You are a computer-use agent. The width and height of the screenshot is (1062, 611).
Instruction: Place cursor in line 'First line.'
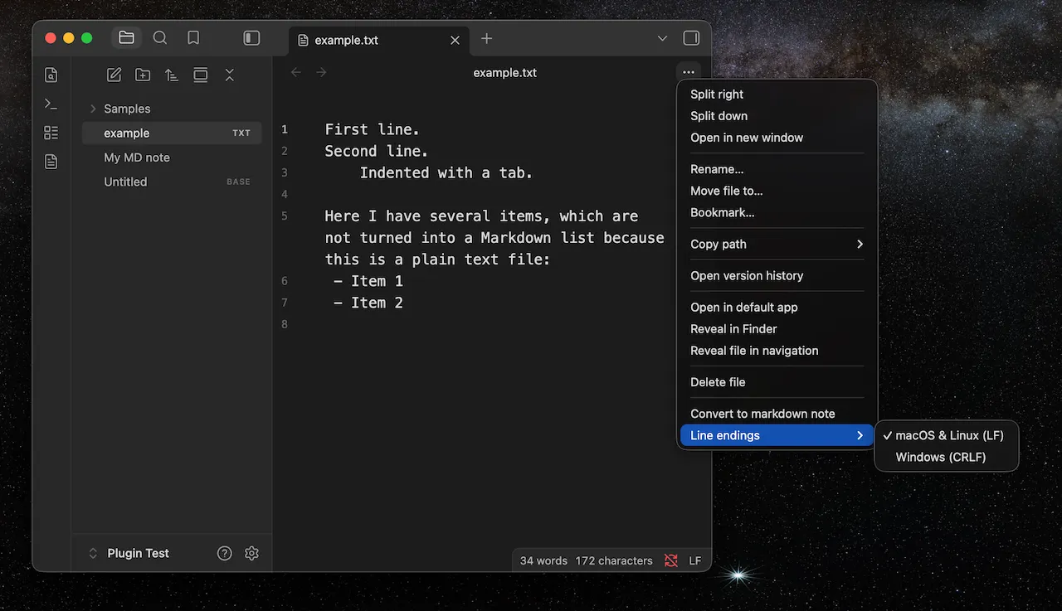click(372, 129)
